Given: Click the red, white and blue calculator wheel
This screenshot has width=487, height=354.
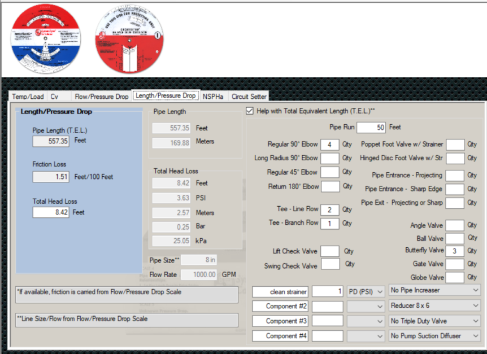Looking at the screenshot, I should click(x=46, y=37).
